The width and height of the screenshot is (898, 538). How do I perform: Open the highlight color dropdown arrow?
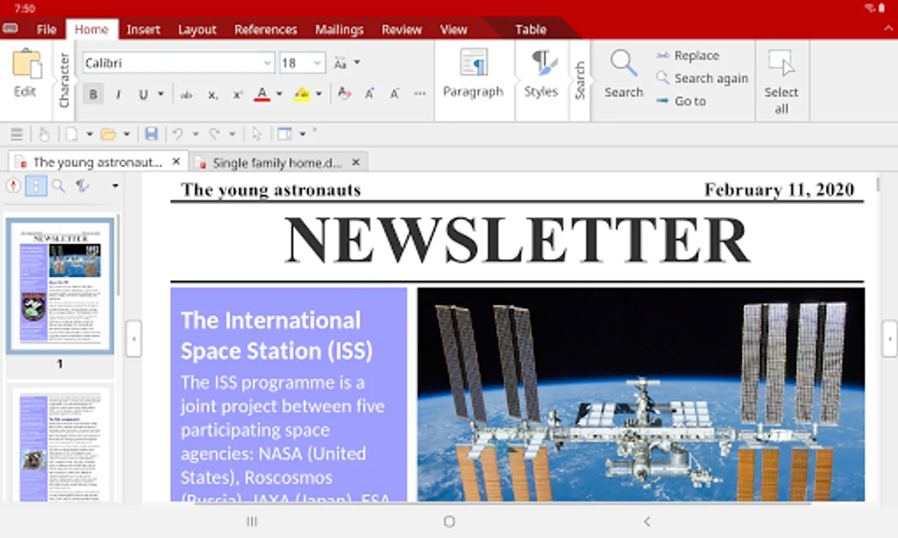[x=319, y=94]
